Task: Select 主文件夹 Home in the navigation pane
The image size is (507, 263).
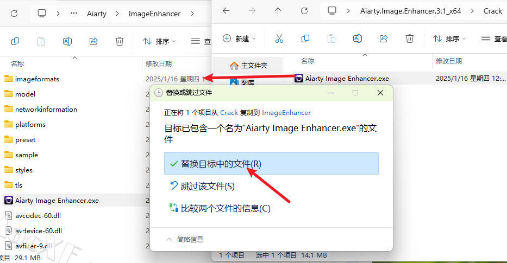Action: 254,66
